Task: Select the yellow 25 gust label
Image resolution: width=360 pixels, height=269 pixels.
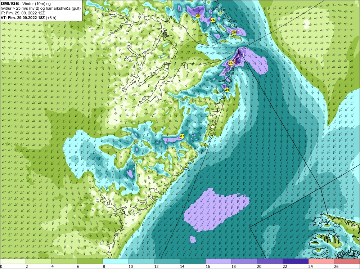Action: tap(198, 15)
